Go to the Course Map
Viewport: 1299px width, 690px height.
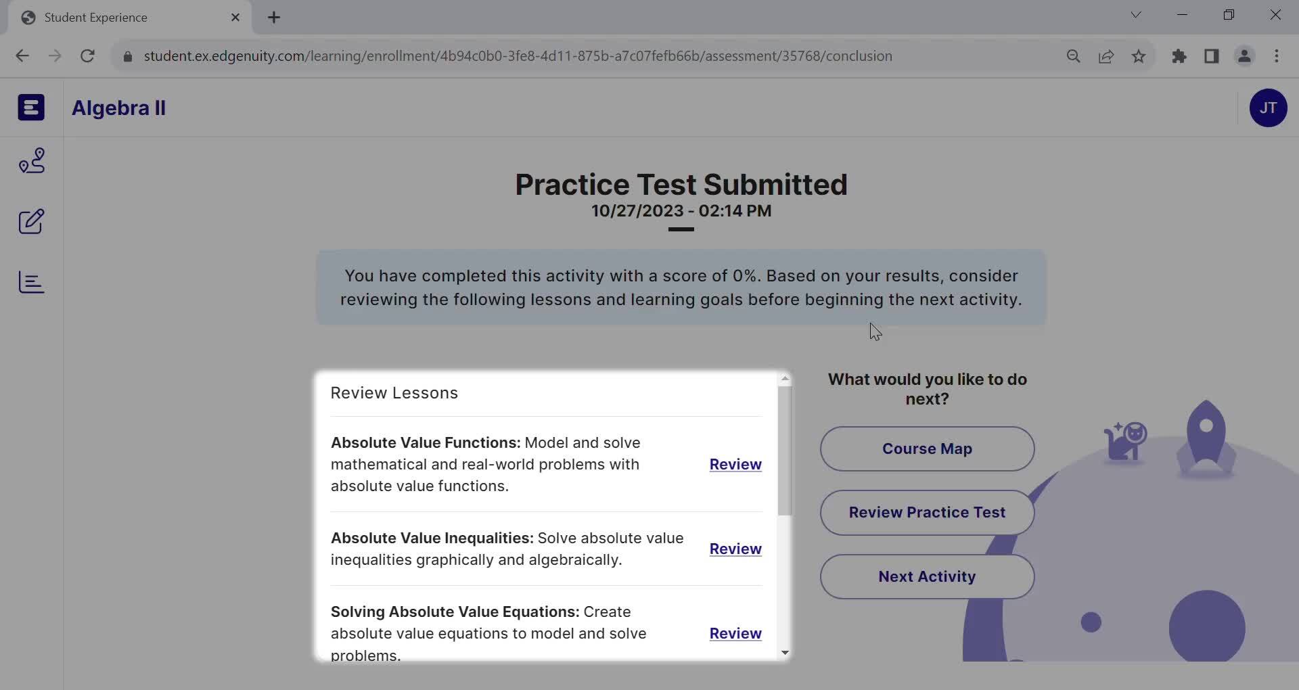coord(927,448)
